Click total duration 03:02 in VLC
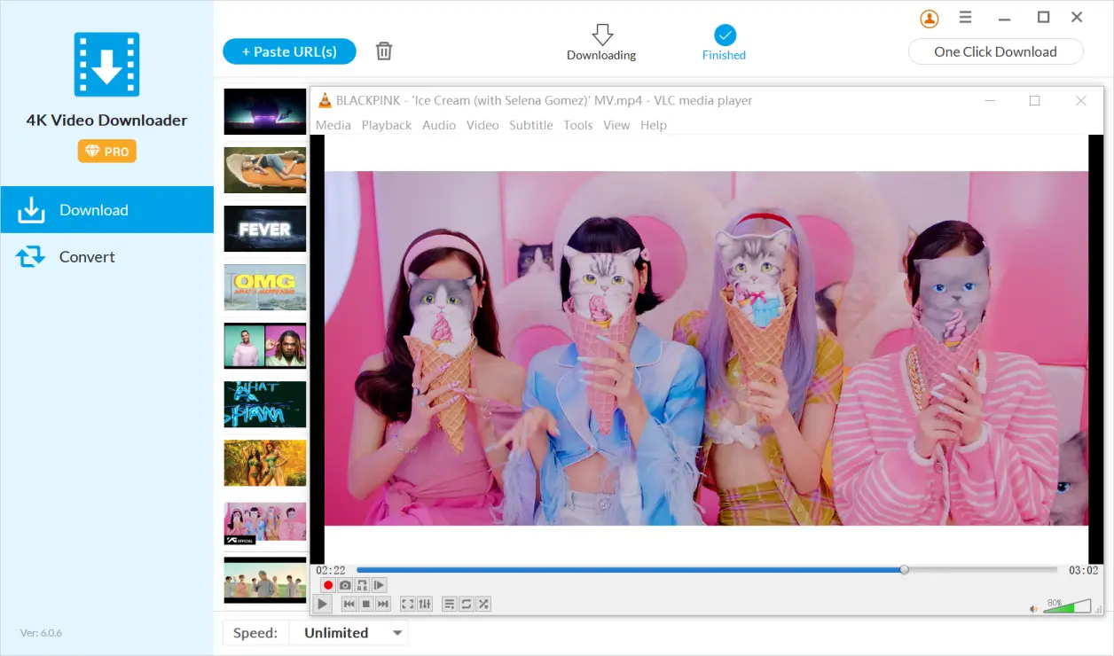 pos(1083,570)
